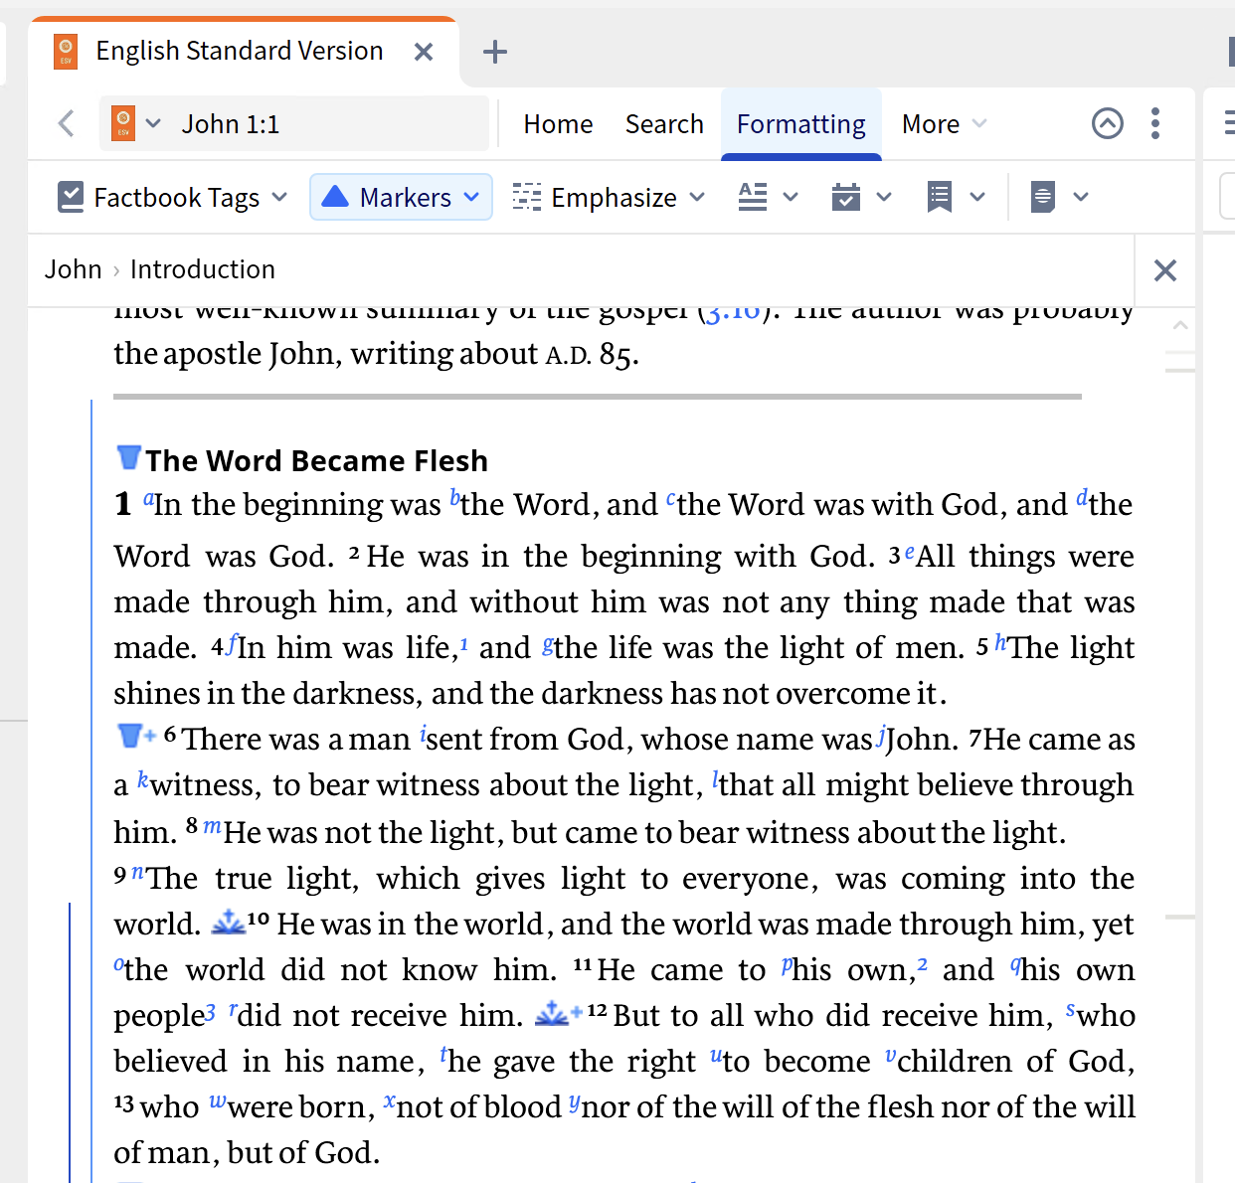Screen dimensions: 1235x1183
Task: Open the More menu
Action: (944, 124)
